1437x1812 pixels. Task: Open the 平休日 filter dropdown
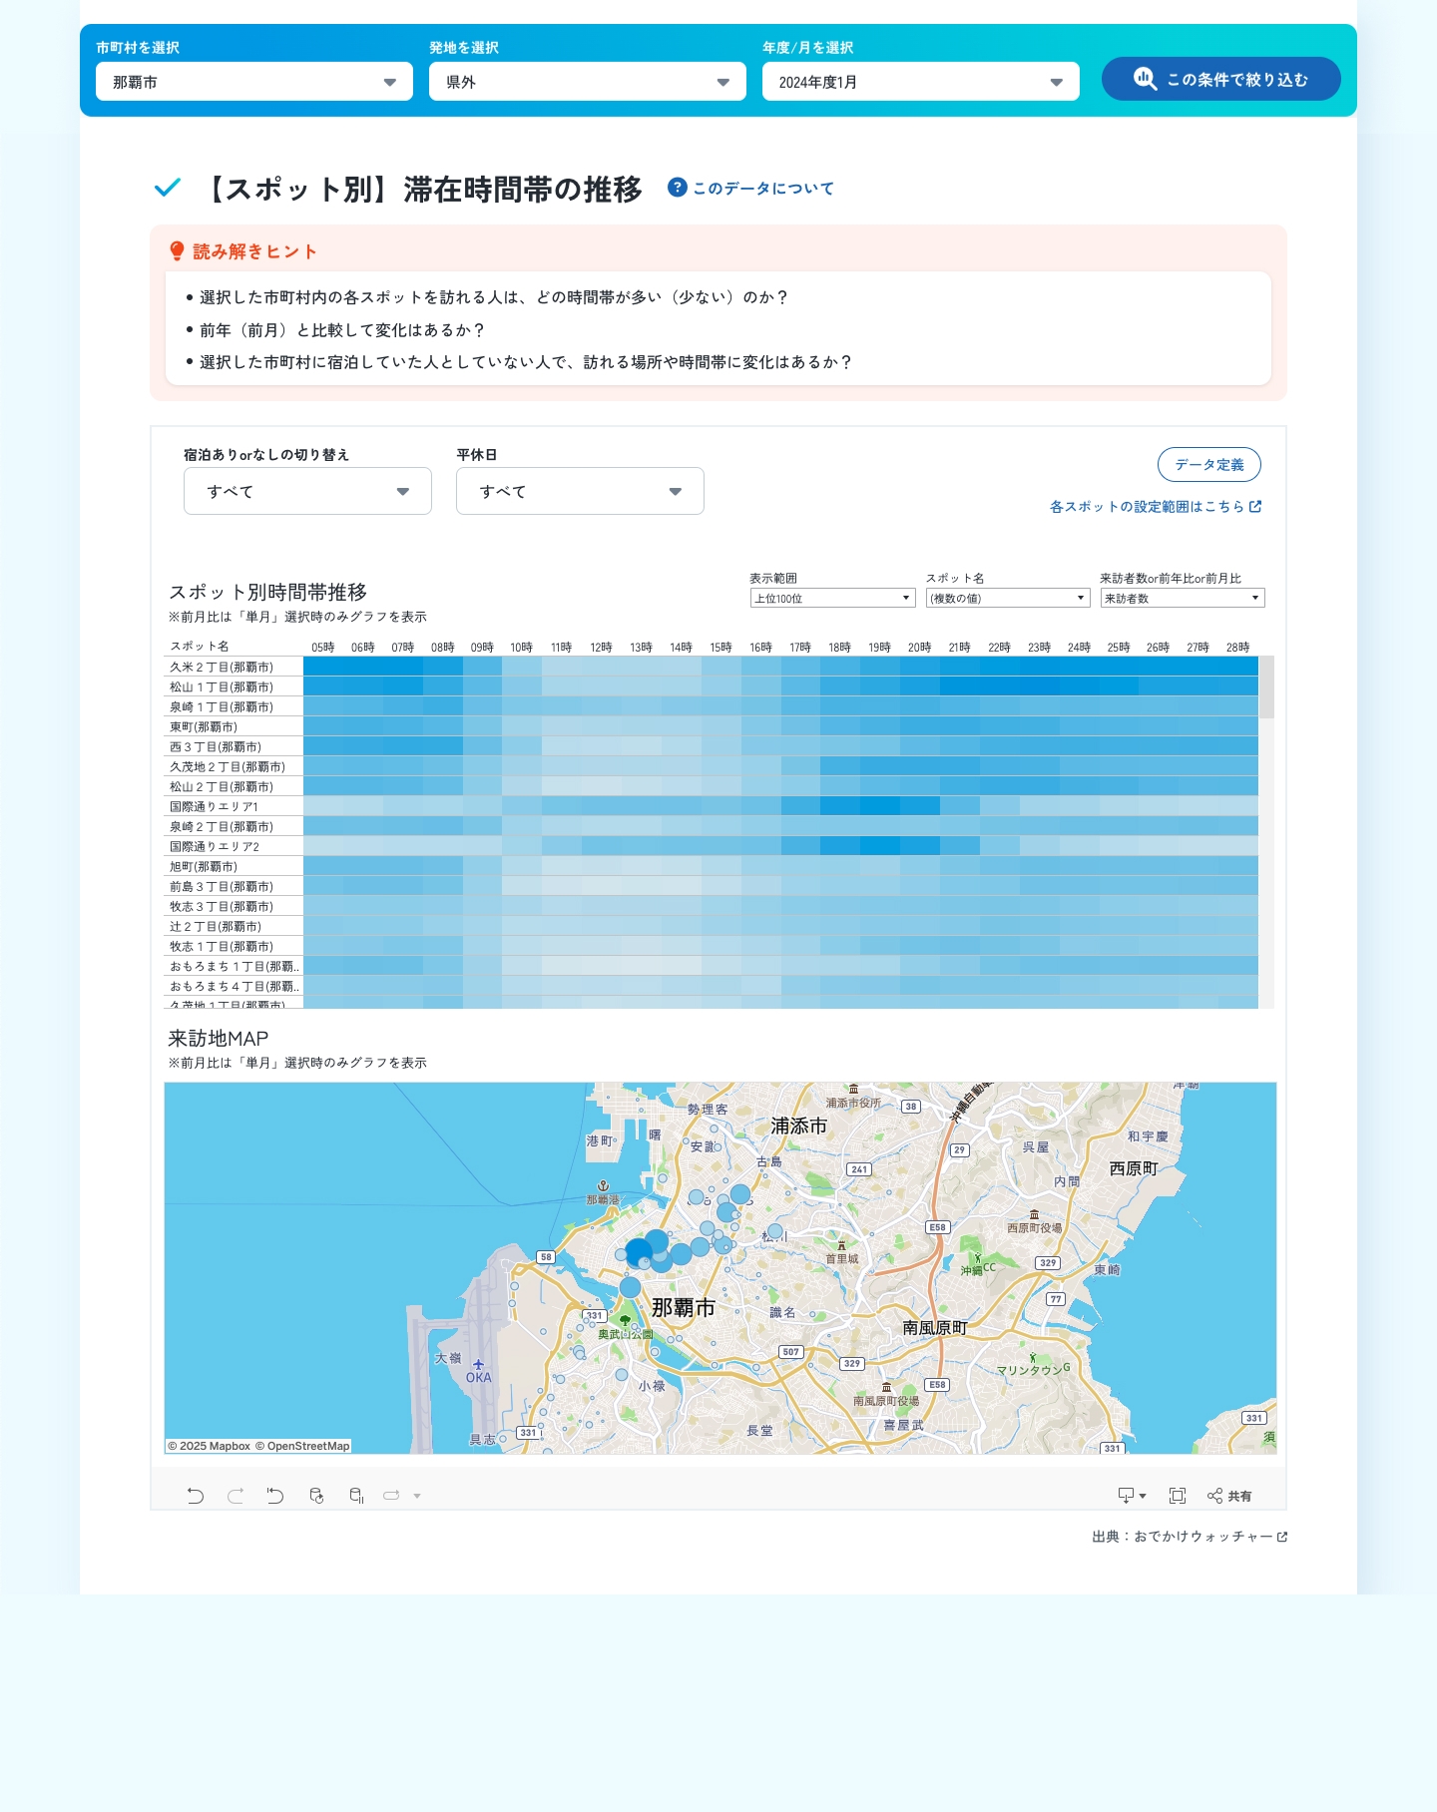tap(580, 491)
